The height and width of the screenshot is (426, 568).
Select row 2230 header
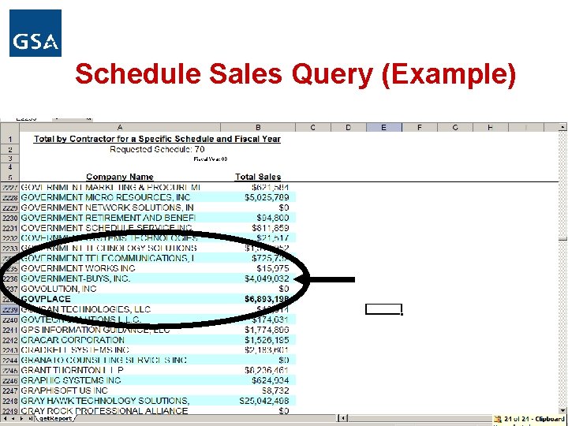9,218
